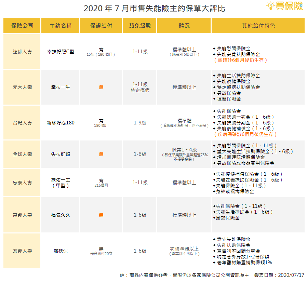Select the 體況 column header

(x=184, y=25)
